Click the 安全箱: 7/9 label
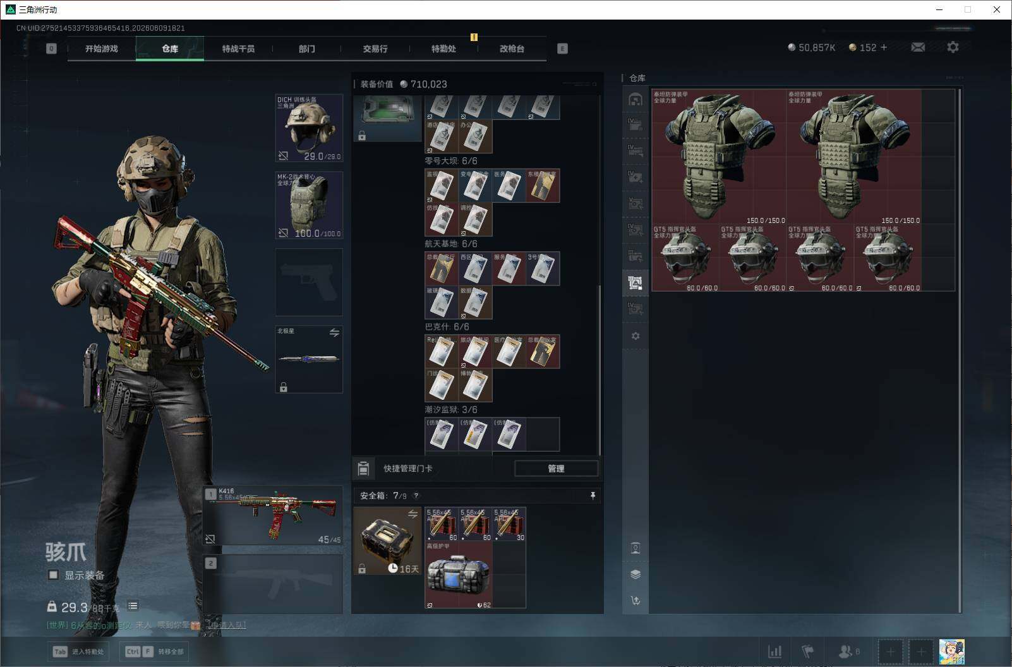 tap(383, 496)
